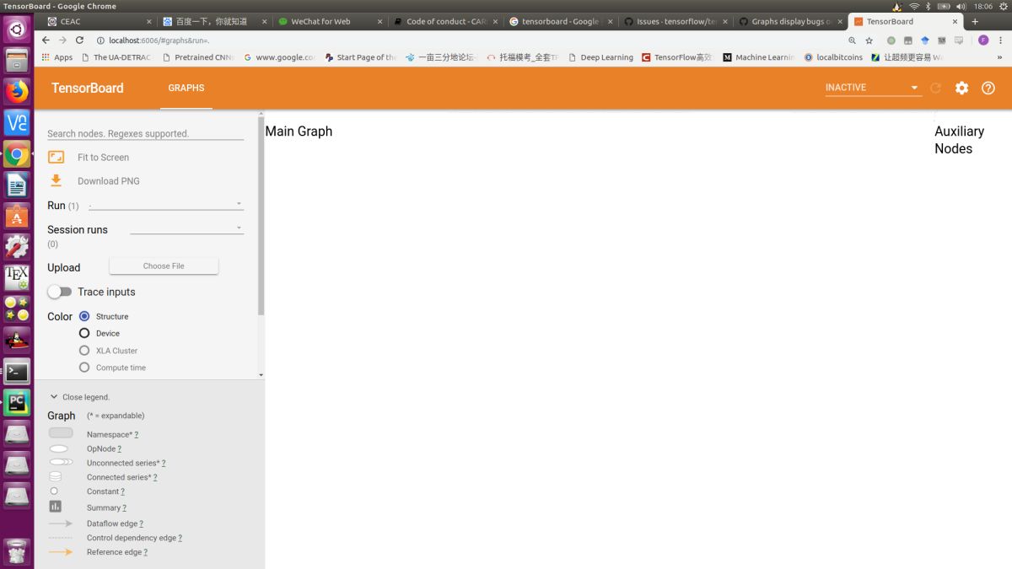The height and width of the screenshot is (569, 1012).
Task: Open System Settings wrench dock icon
Action: click(17, 246)
